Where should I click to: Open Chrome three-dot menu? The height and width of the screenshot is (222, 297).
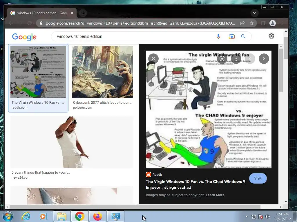coord(282,23)
